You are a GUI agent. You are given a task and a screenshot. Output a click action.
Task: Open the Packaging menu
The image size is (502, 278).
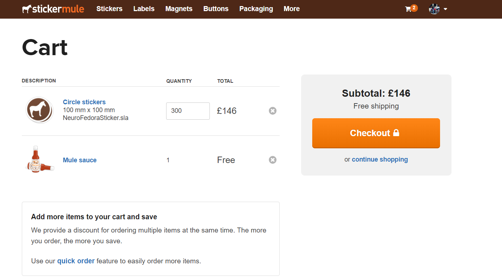pos(256,9)
